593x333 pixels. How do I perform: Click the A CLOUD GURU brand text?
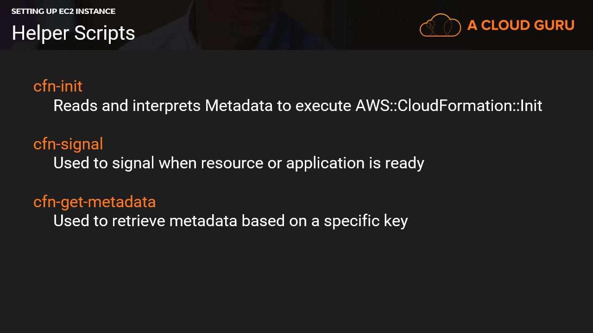click(521, 25)
